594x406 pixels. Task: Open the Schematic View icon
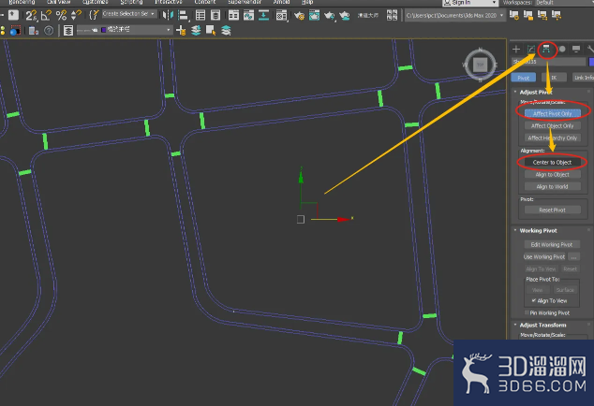pos(263,16)
